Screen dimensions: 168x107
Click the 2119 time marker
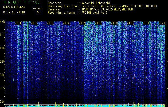tap(146, 23)
